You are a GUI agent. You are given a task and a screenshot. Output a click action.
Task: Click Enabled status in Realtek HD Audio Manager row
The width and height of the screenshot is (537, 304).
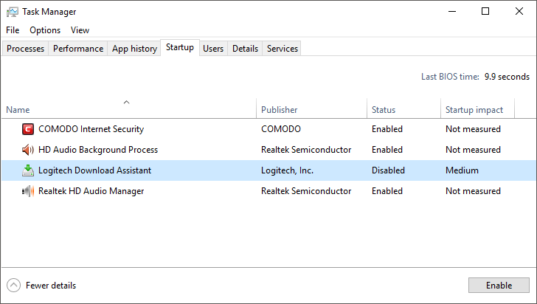click(x=387, y=191)
